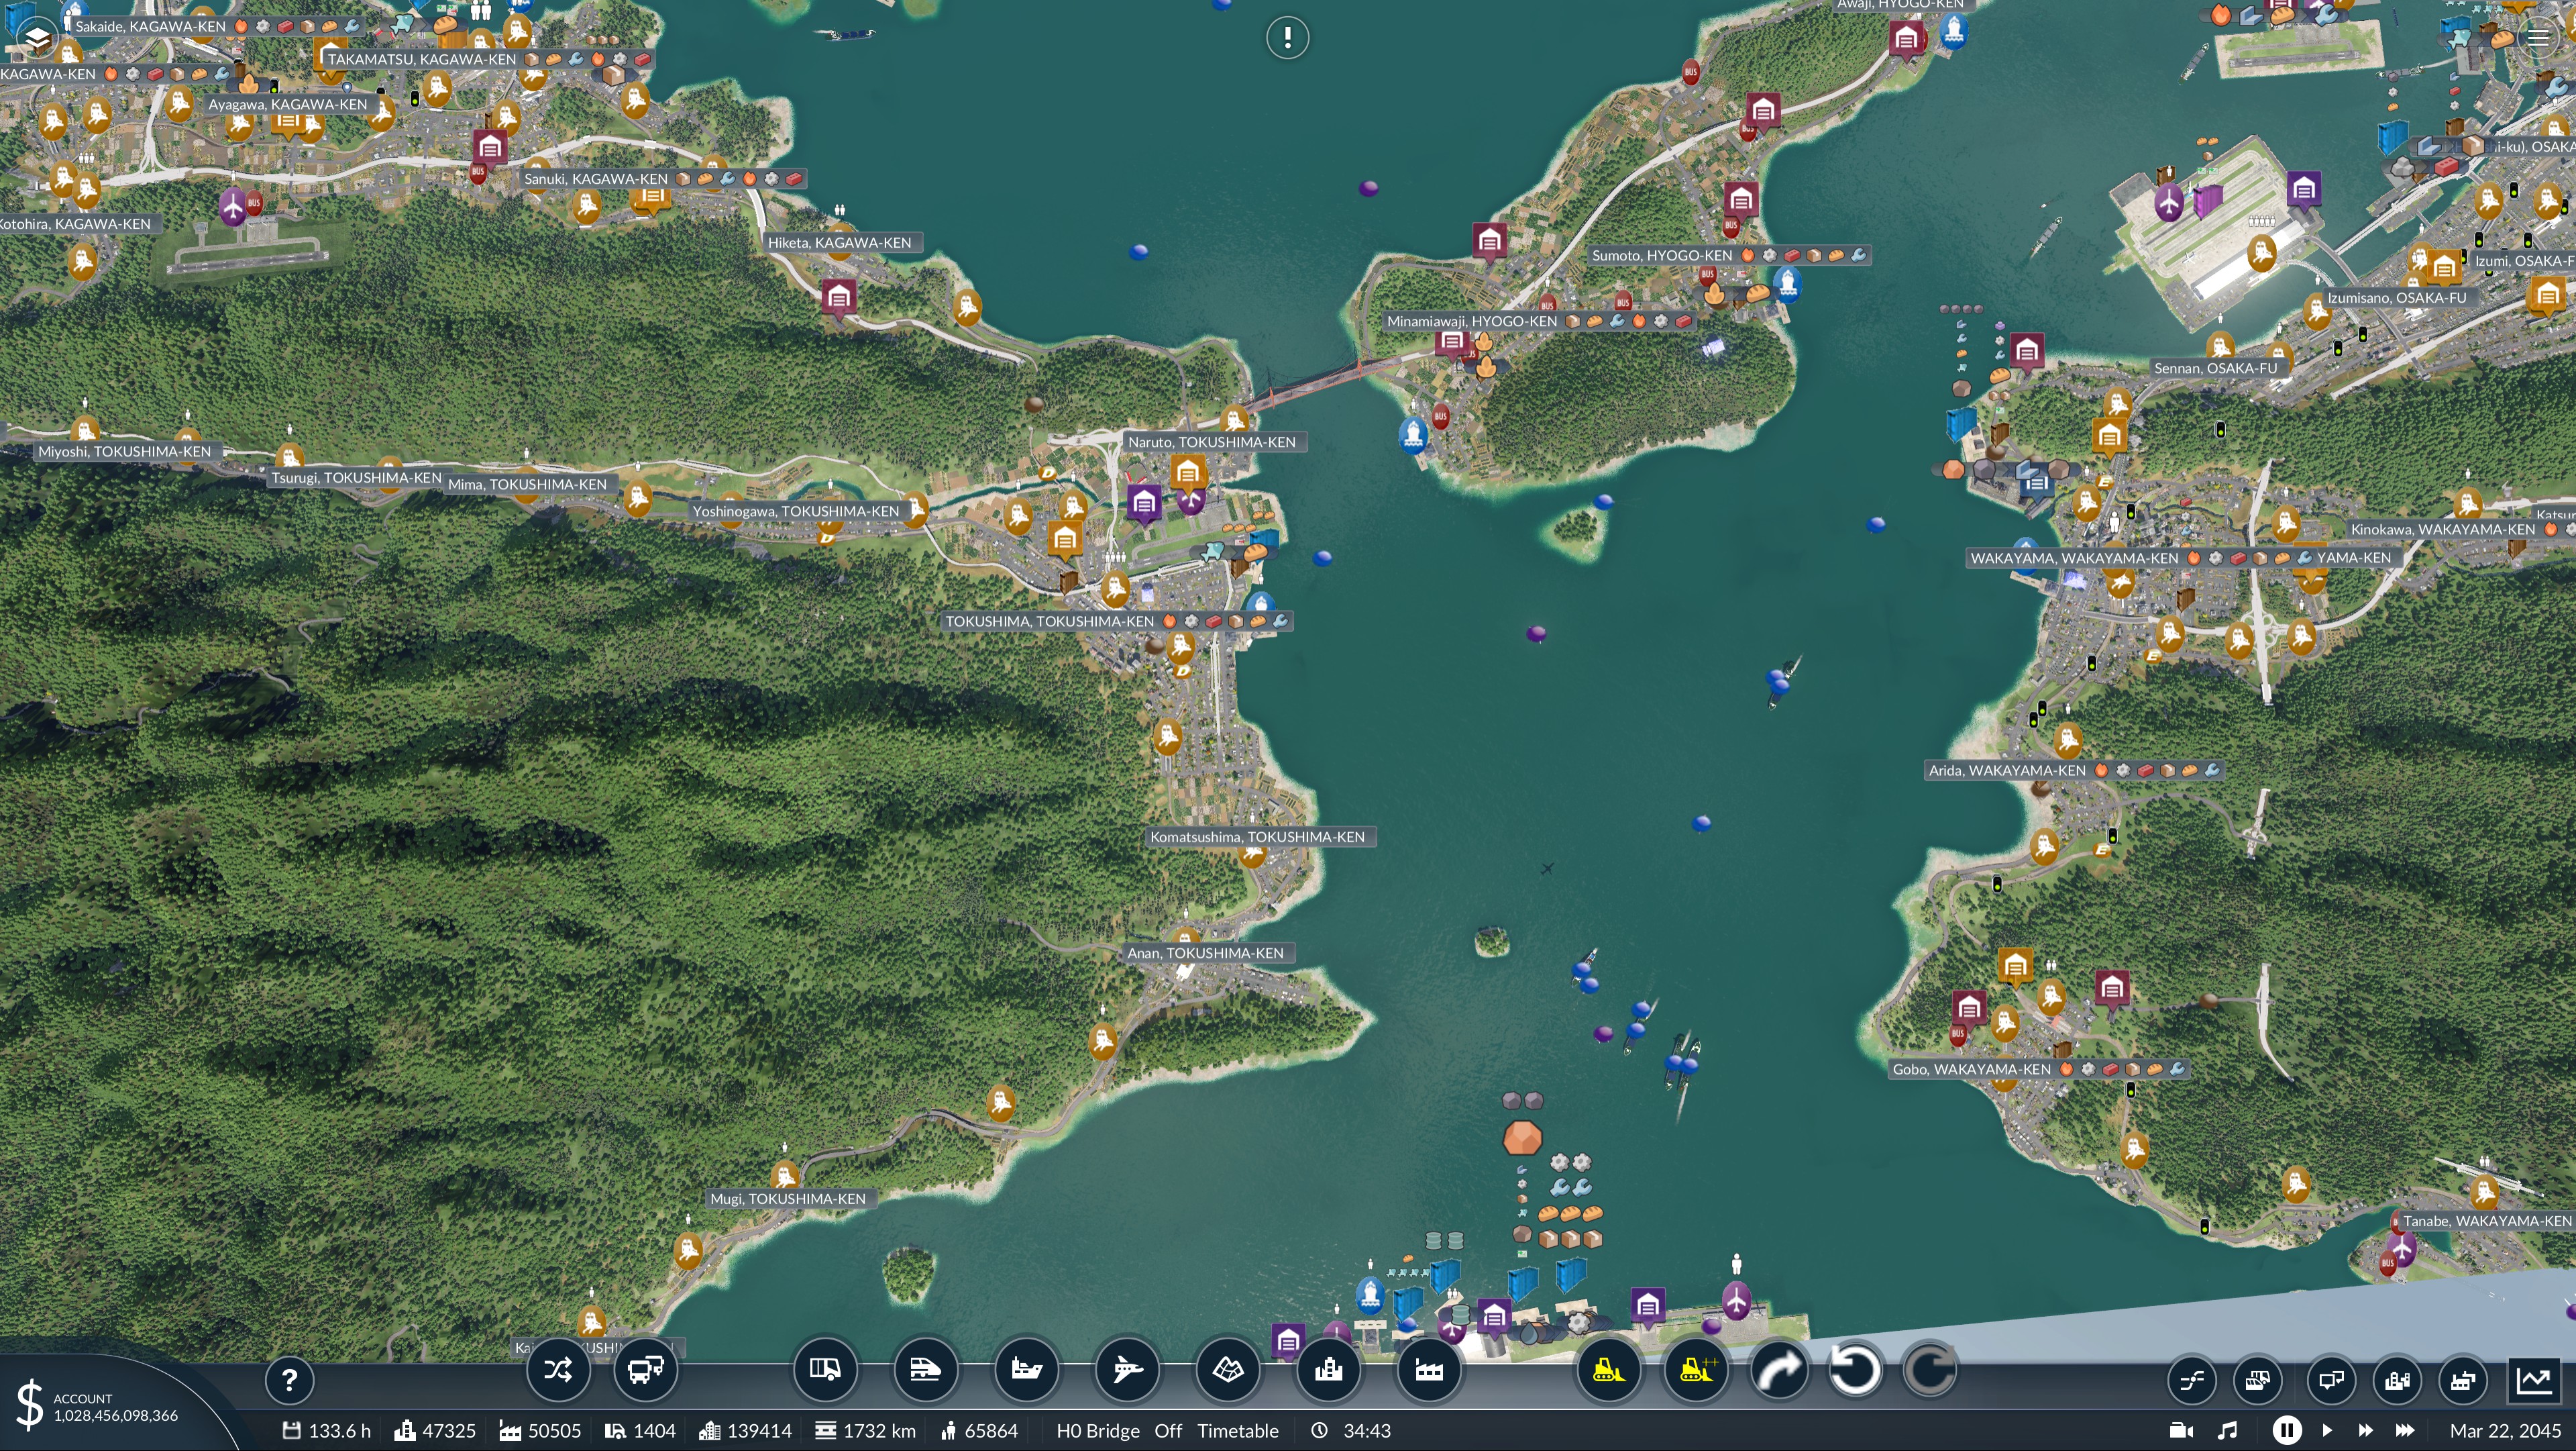The width and height of the screenshot is (2576, 1451).
Task: Set game speed to double fast-forward
Action: (x=2365, y=1430)
